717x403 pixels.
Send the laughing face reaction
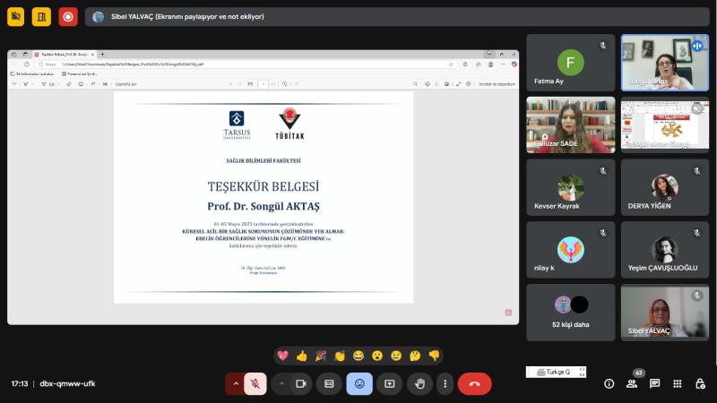click(x=358, y=356)
